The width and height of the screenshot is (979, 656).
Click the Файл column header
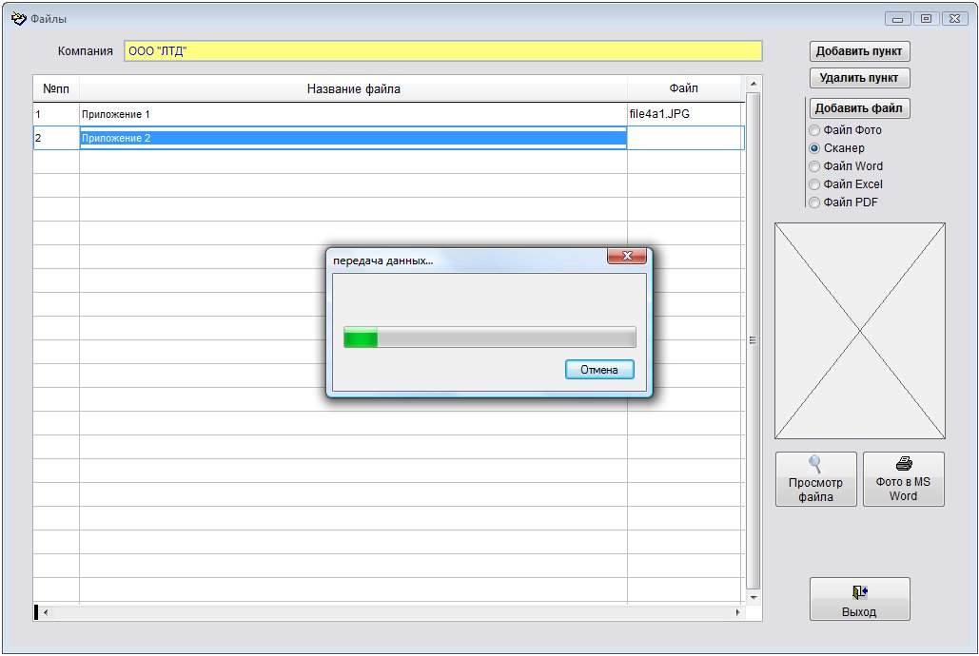tap(684, 88)
